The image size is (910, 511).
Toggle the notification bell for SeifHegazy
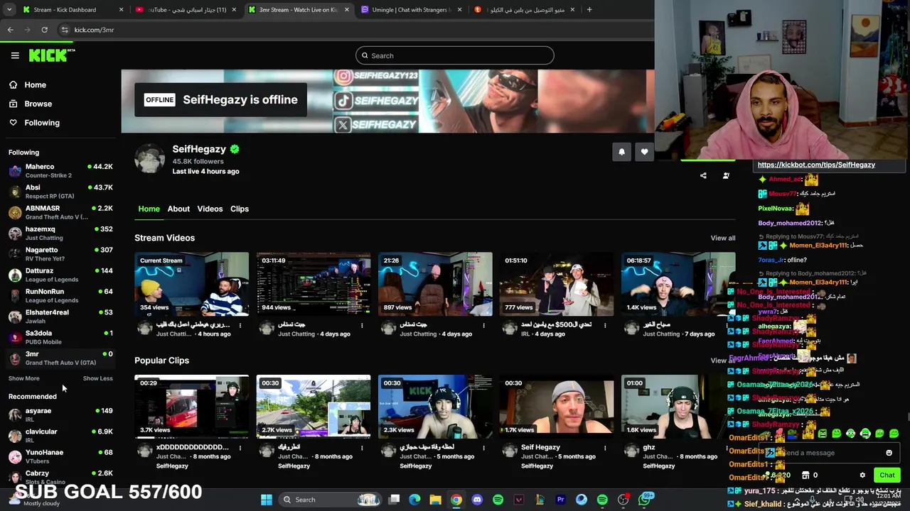[x=621, y=152]
